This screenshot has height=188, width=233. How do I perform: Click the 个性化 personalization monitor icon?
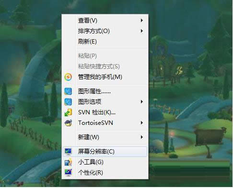tap(68, 173)
